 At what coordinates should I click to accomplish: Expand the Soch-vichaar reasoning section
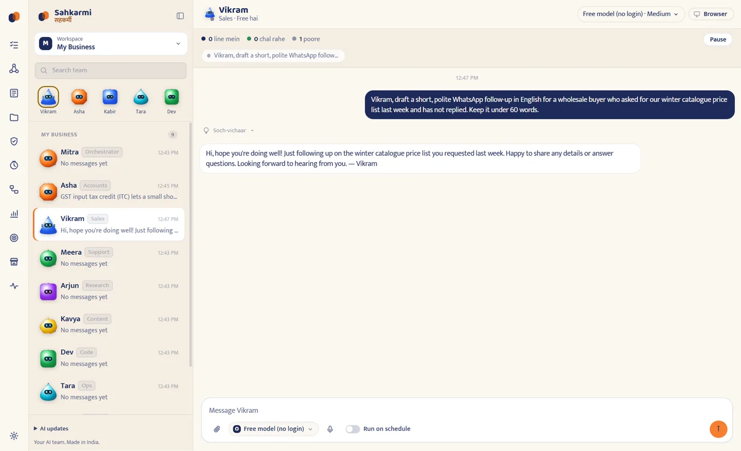click(228, 131)
